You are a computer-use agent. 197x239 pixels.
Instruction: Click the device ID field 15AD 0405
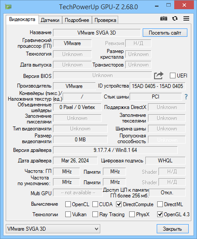(x=157, y=86)
